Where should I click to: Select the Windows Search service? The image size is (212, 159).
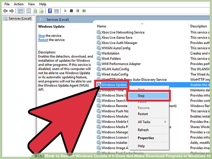(114, 100)
